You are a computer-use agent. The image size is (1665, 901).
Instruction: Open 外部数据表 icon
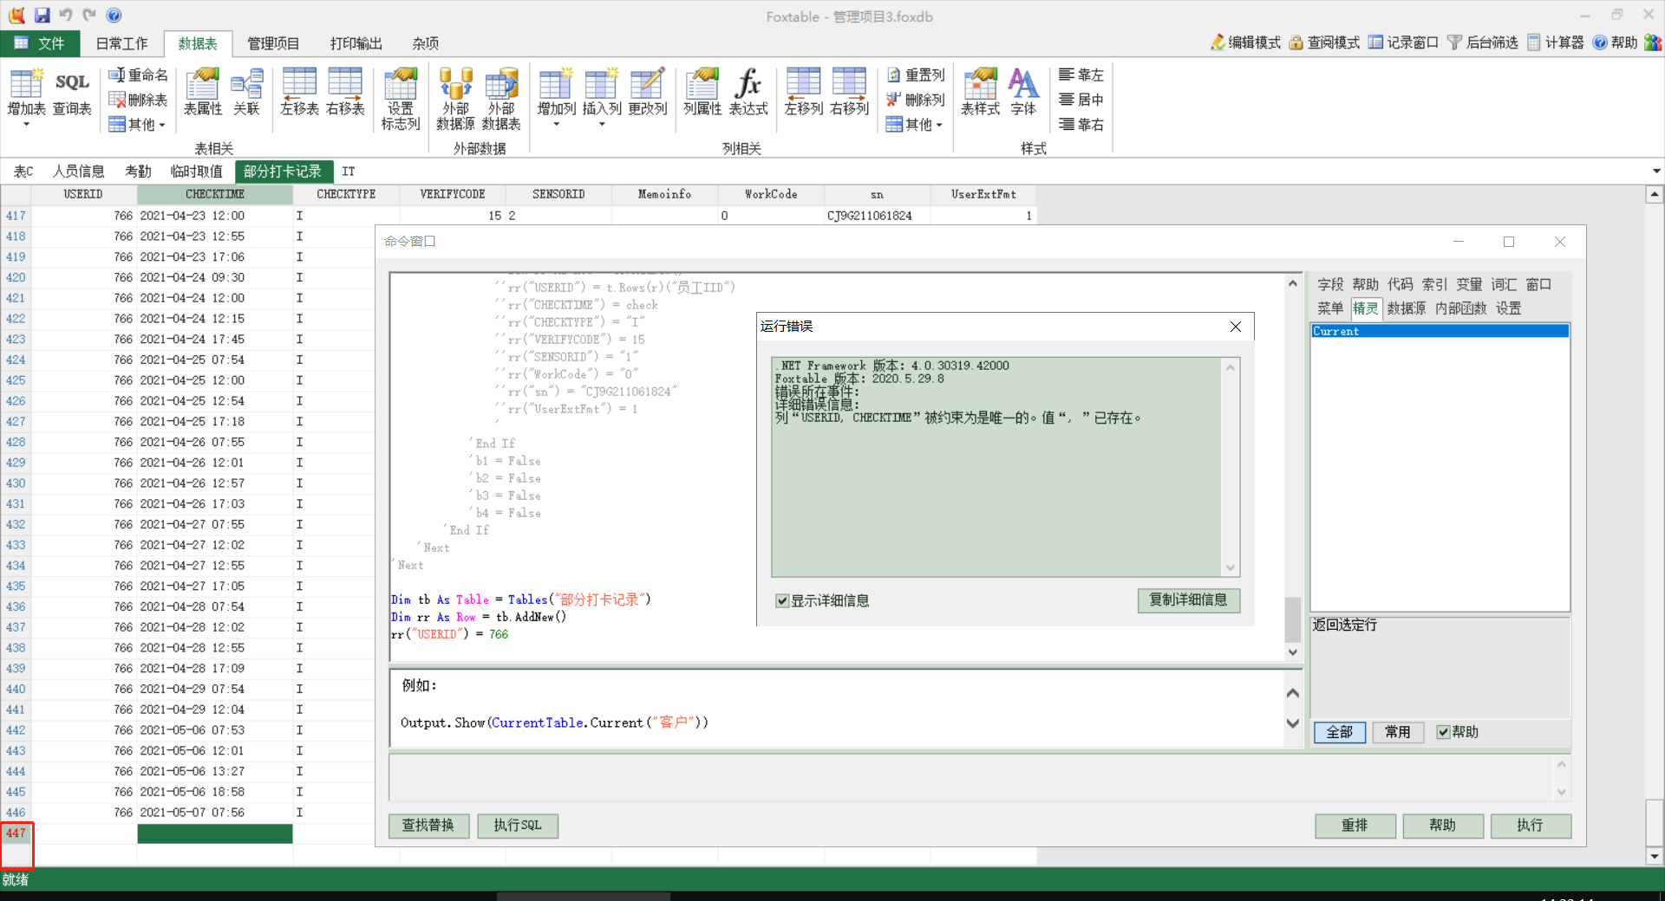click(501, 99)
